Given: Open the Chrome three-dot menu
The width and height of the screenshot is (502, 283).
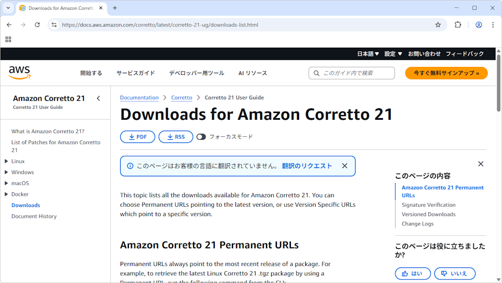Looking at the screenshot, I should pos(493,25).
